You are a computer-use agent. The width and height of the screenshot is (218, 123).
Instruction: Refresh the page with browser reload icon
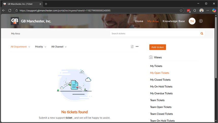click(x=10, y=10)
